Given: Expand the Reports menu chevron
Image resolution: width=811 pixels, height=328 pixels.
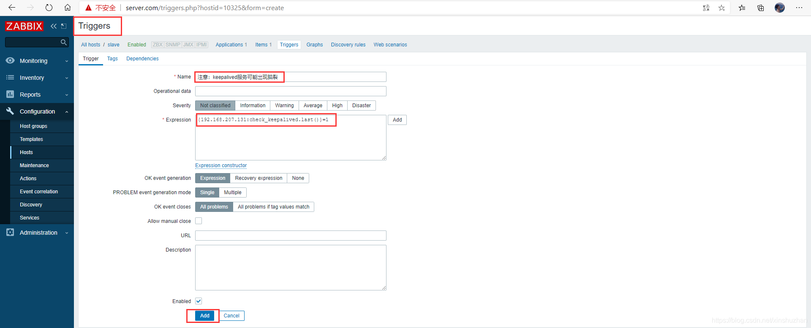Looking at the screenshot, I should [67, 95].
